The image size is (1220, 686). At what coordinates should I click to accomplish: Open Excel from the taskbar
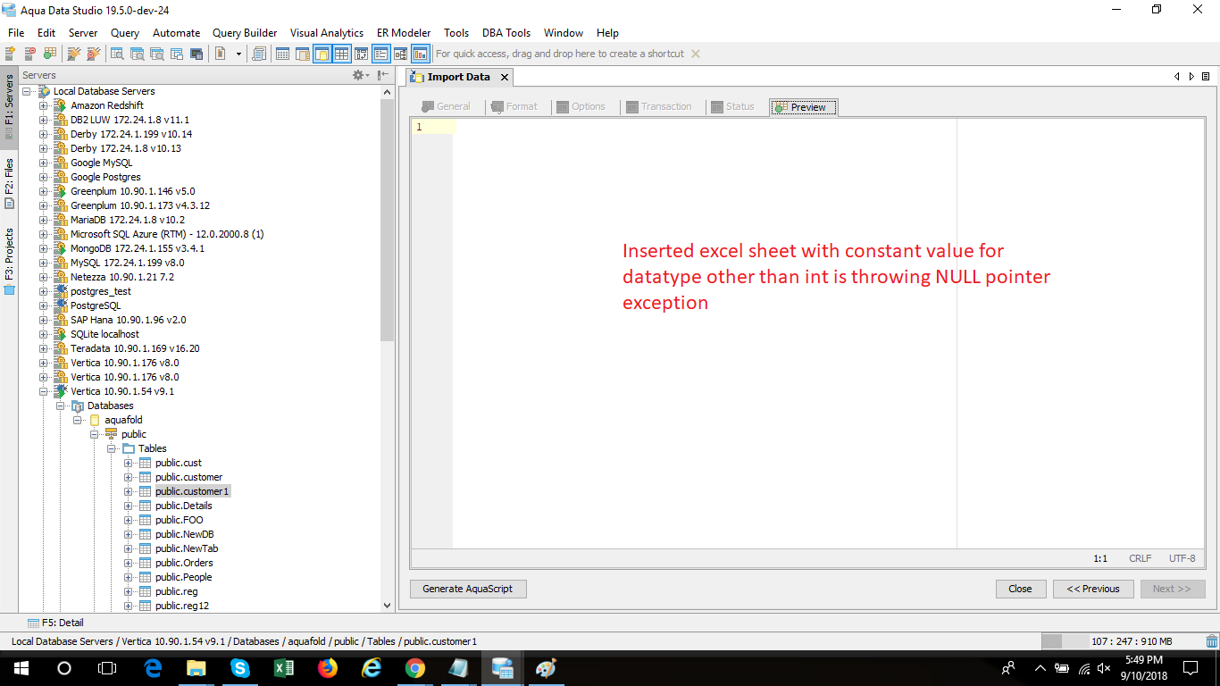pos(284,668)
